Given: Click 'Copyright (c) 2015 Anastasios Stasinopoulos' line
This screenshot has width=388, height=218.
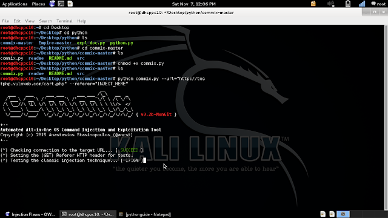Looking at the screenshot, I should (x=67, y=135).
